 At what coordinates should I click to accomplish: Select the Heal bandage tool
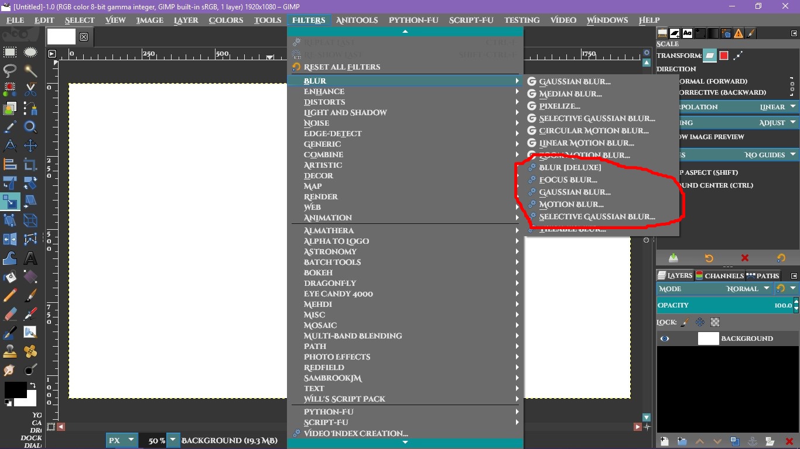[x=30, y=351]
